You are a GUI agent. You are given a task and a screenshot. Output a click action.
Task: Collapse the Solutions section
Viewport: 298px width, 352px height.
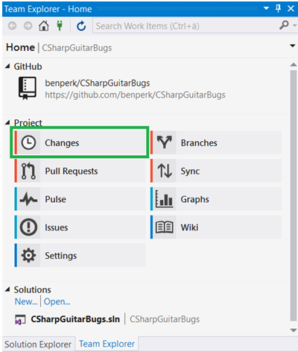pyautogui.click(x=7, y=289)
